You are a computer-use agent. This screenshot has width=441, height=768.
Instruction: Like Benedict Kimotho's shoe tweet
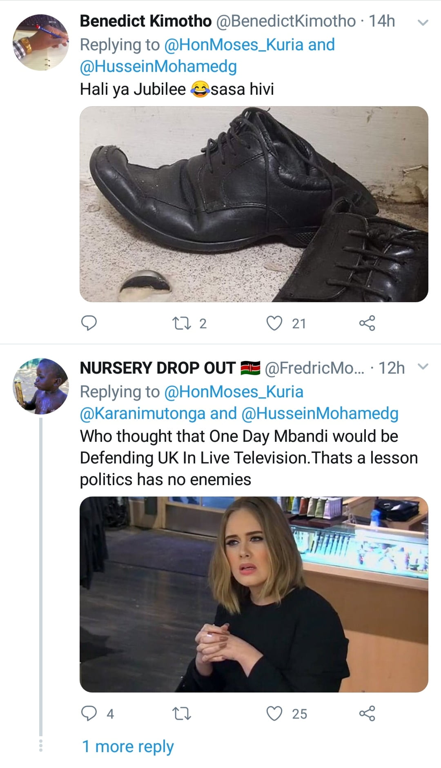click(x=274, y=323)
